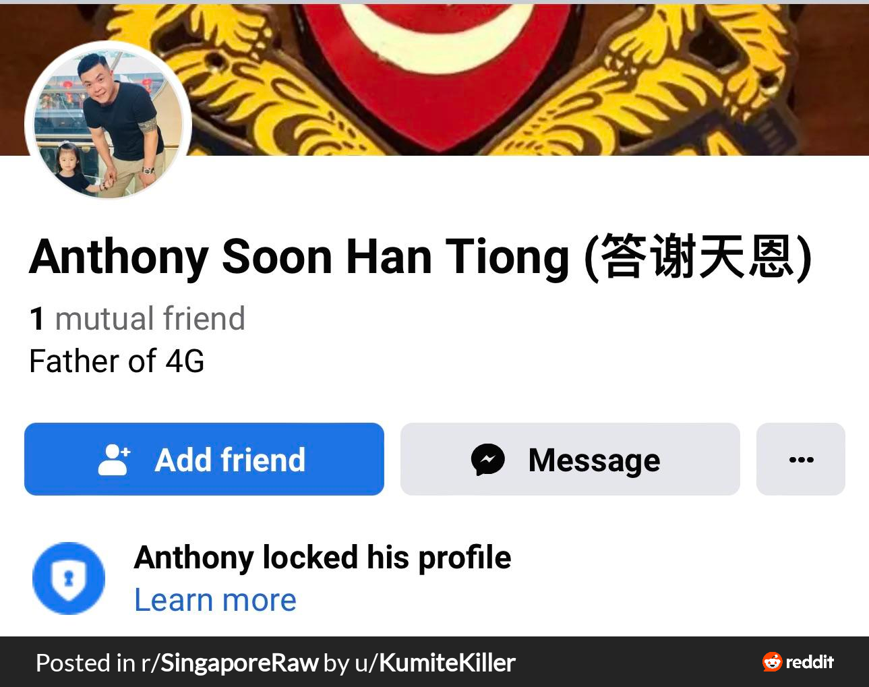Click the Father of 4G bio text
The image size is (869, 687).
click(x=117, y=361)
